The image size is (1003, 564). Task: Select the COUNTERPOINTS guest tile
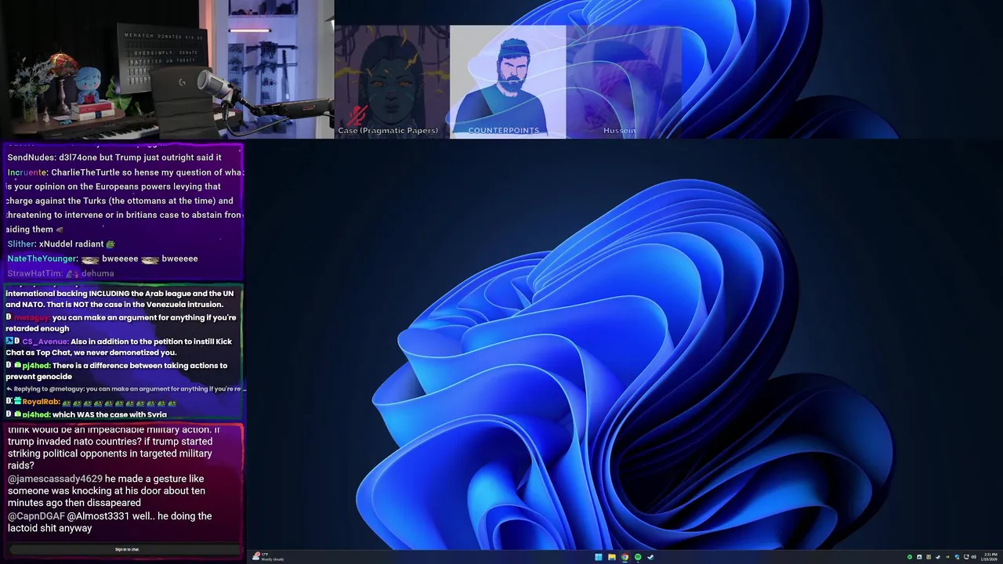tap(508, 81)
